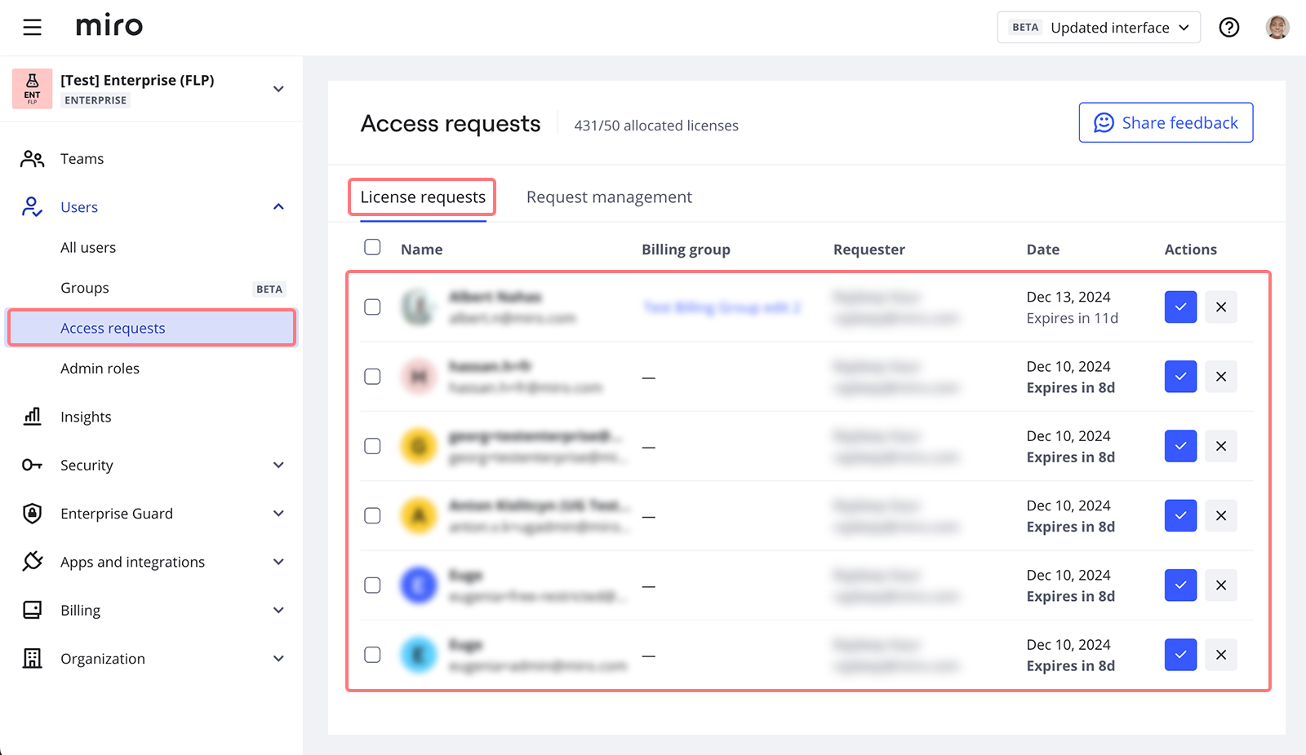Viewport: 1306px width, 755px height.
Task: Approve the Dec 13, 2024 license request
Action: pyautogui.click(x=1180, y=307)
